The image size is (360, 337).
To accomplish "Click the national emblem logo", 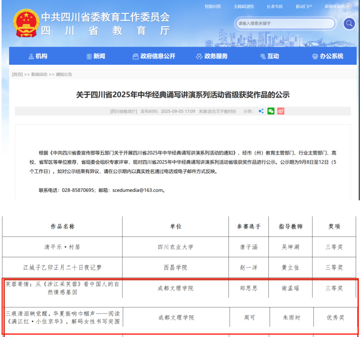I will pos(26,23).
